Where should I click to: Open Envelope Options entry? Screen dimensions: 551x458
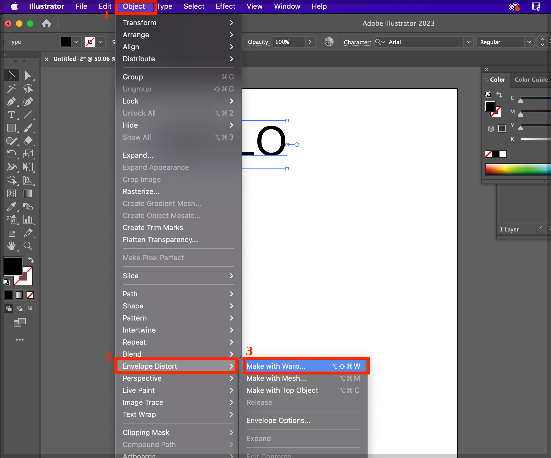278,420
